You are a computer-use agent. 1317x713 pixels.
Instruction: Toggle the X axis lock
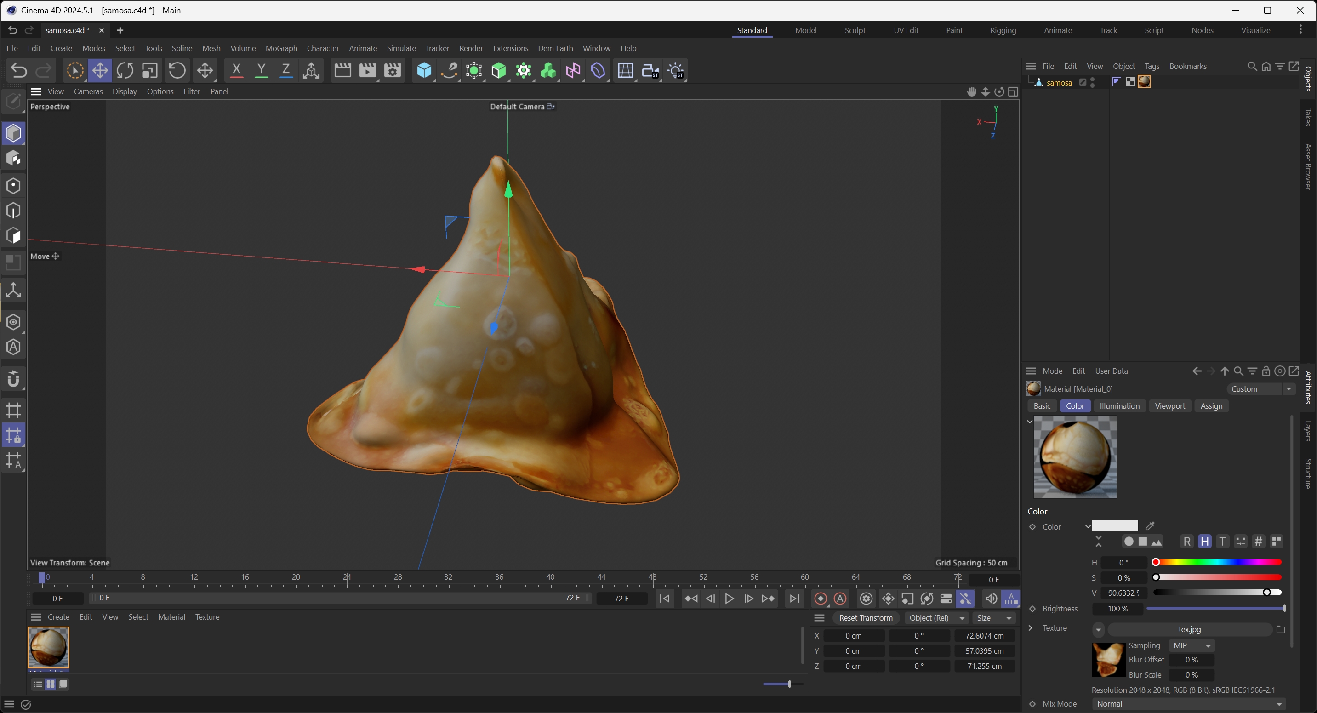(236, 70)
